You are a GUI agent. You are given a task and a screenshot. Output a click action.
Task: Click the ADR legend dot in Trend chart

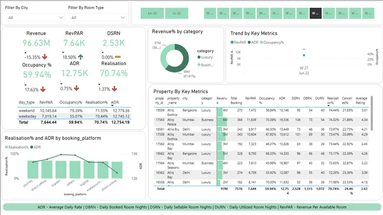(x=249, y=42)
